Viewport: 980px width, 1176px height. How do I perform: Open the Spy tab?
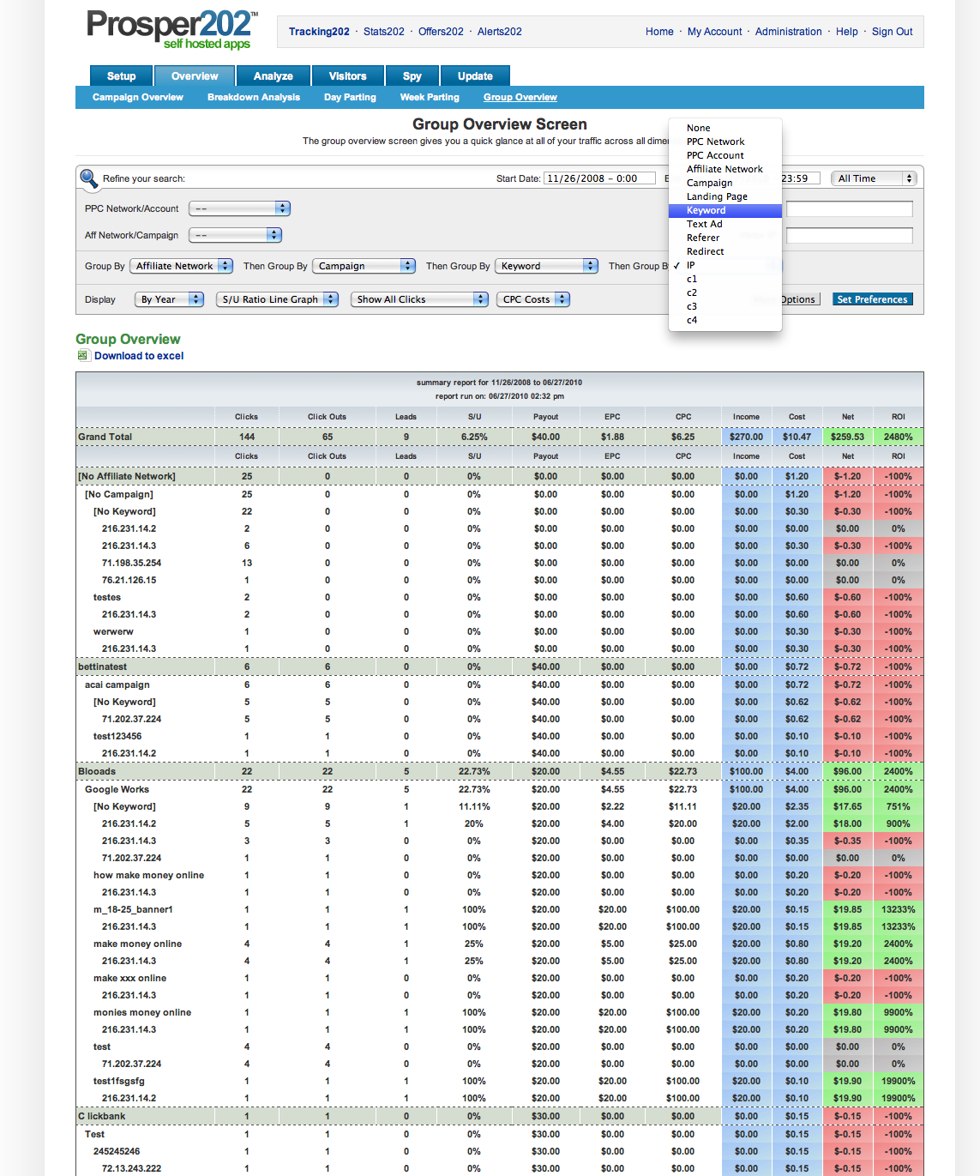[x=412, y=76]
